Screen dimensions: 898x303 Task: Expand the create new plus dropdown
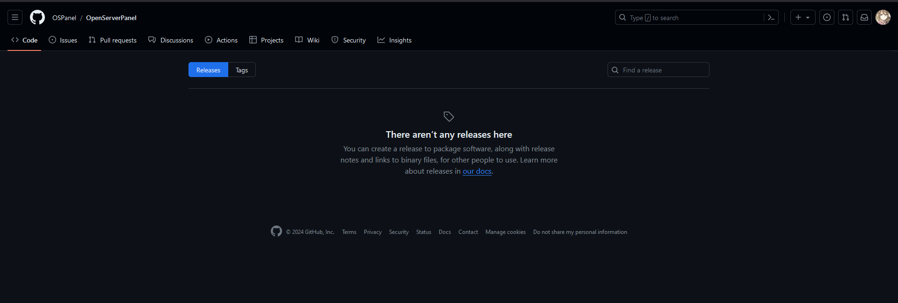[x=803, y=18]
